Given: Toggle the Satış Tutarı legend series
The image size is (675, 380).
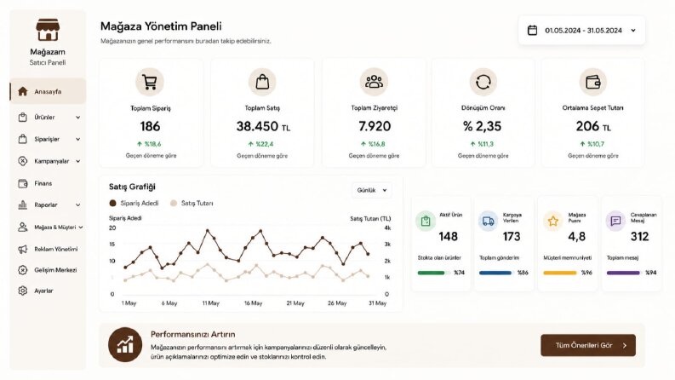Looking at the screenshot, I should pyautogui.click(x=192, y=203).
